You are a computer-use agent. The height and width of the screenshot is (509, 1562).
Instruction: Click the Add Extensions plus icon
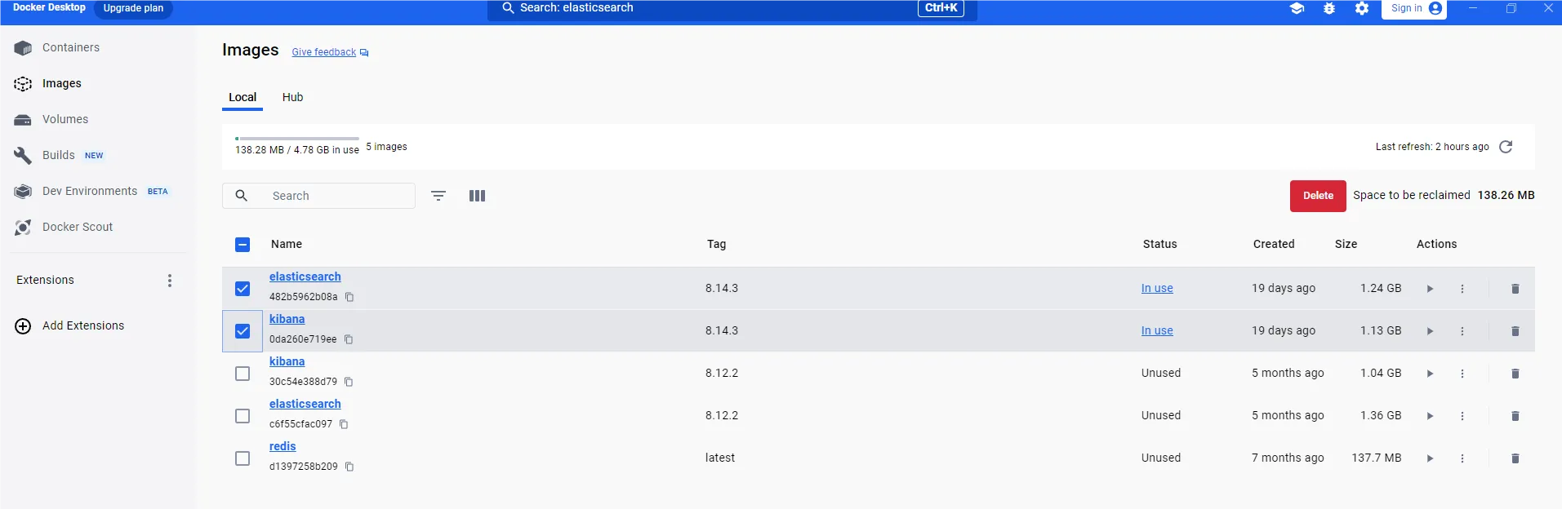click(x=23, y=326)
